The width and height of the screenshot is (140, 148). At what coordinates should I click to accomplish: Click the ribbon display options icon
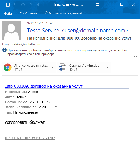(x=97, y=4)
